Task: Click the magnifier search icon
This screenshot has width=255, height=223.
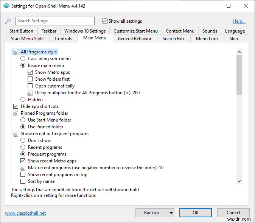Action: tap(8, 21)
